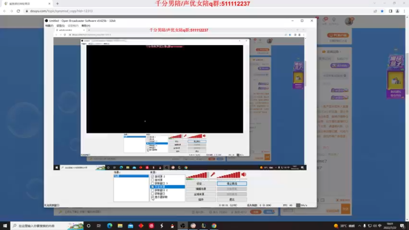Reload the Chrome page
This screenshot has width=409, height=230.
tap(18, 11)
